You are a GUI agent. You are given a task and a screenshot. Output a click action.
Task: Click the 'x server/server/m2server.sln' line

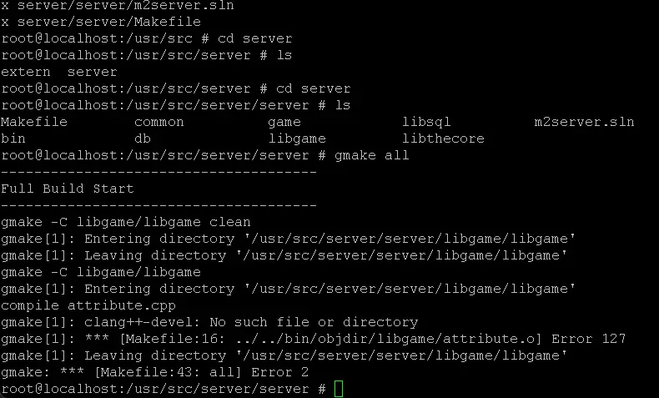118,6
